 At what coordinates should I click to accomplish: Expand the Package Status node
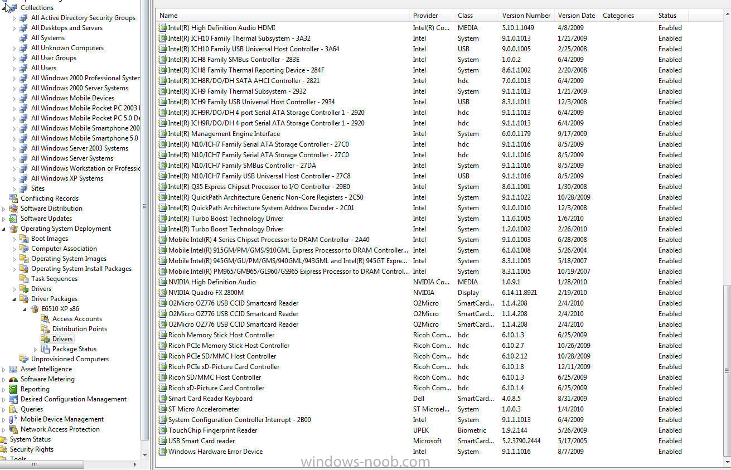[36, 349]
